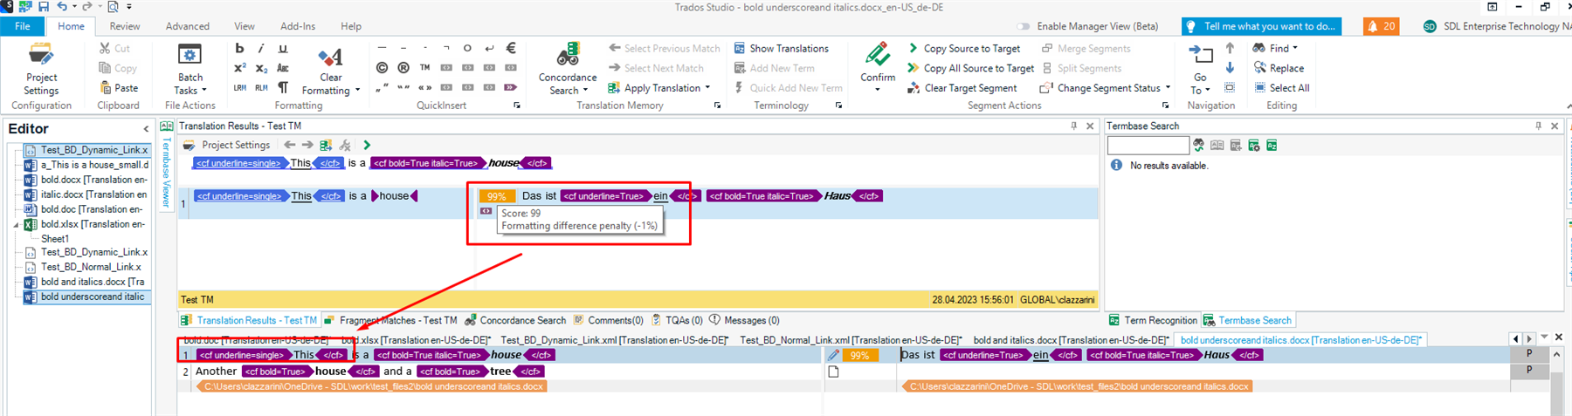Click Replace in Editing group

(1279, 68)
